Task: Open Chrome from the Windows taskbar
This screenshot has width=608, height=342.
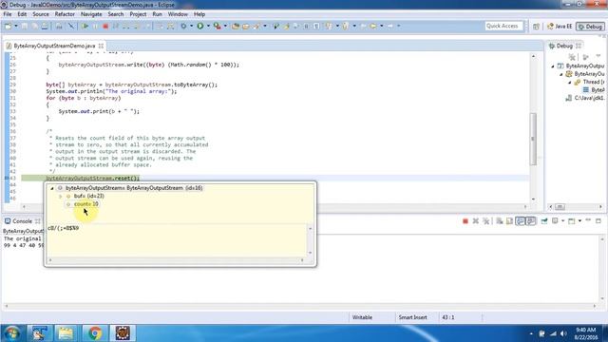Action: coord(95,333)
